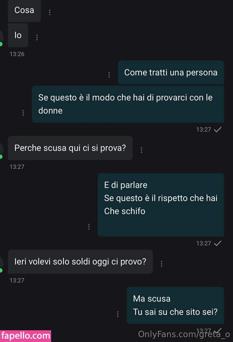Tap the 'E di parlare' multi-line message

click(161, 205)
